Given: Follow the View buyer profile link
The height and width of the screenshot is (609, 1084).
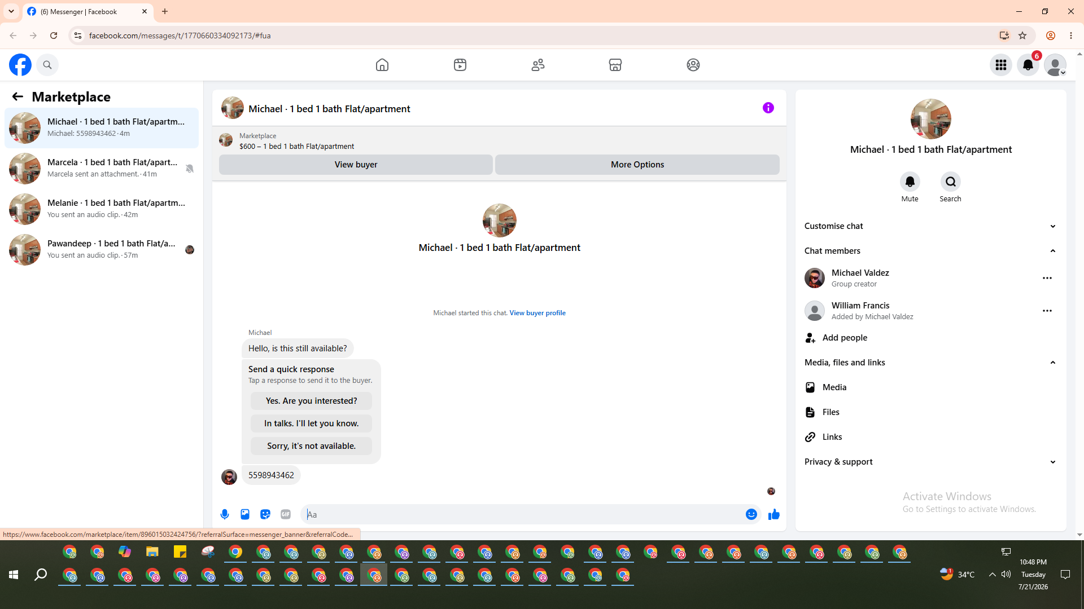Looking at the screenshot, I should click(x=537, y=313).
